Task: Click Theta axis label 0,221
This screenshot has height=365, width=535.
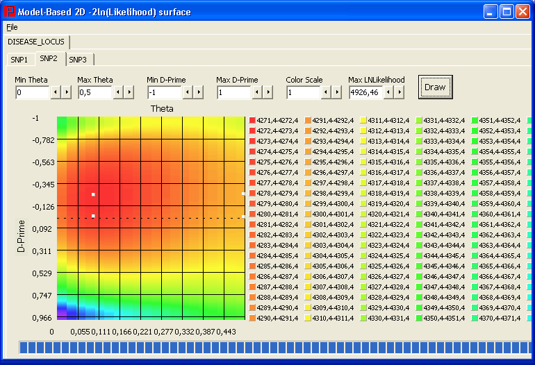Action: [142, 332]
